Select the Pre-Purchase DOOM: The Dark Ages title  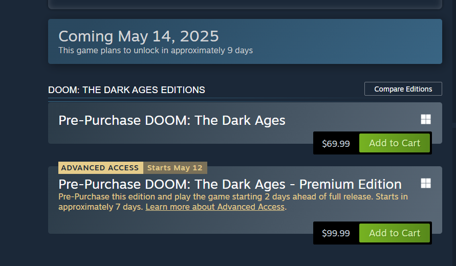tap(172, 121)
